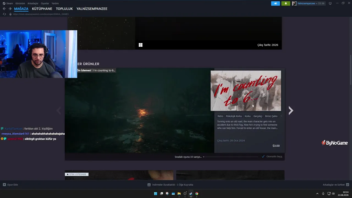Click the Psikolojik Korku tag

234,116
